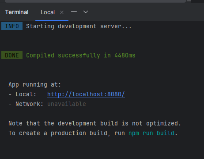Click the 'npm run build' command text

coord(151,133)
